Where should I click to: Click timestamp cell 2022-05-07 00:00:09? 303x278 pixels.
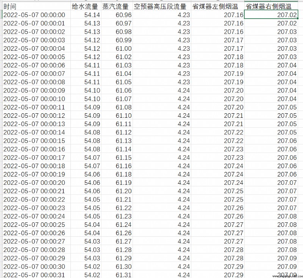[x=36, y=91]
